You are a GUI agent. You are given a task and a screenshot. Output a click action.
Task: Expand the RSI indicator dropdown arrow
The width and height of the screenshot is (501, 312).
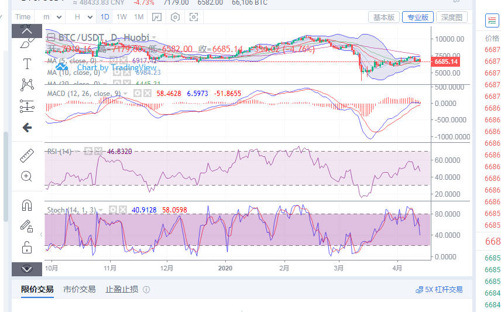pyautogui.click(x=76, y=152)
